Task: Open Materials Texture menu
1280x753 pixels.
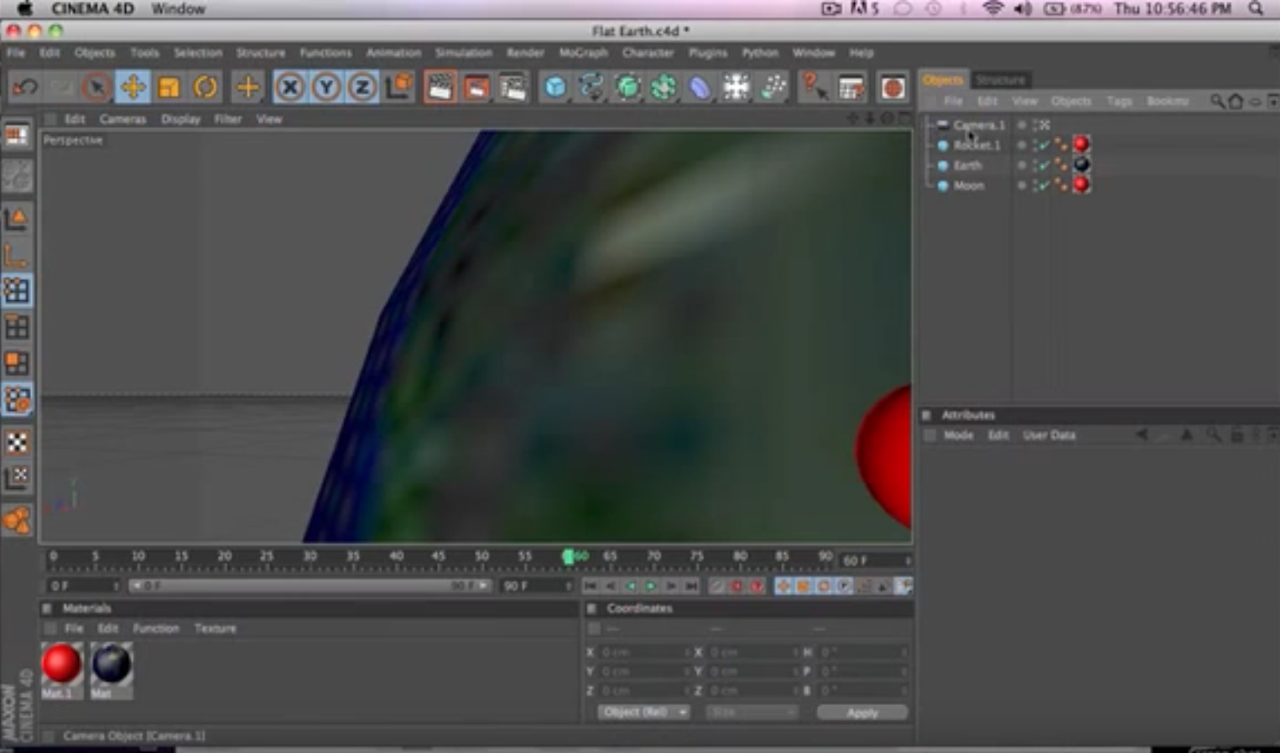Action: [x=216, y=628]
